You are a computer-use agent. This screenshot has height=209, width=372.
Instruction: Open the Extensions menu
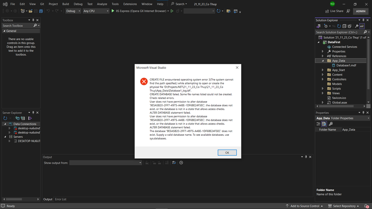click(x=130, y=4)
